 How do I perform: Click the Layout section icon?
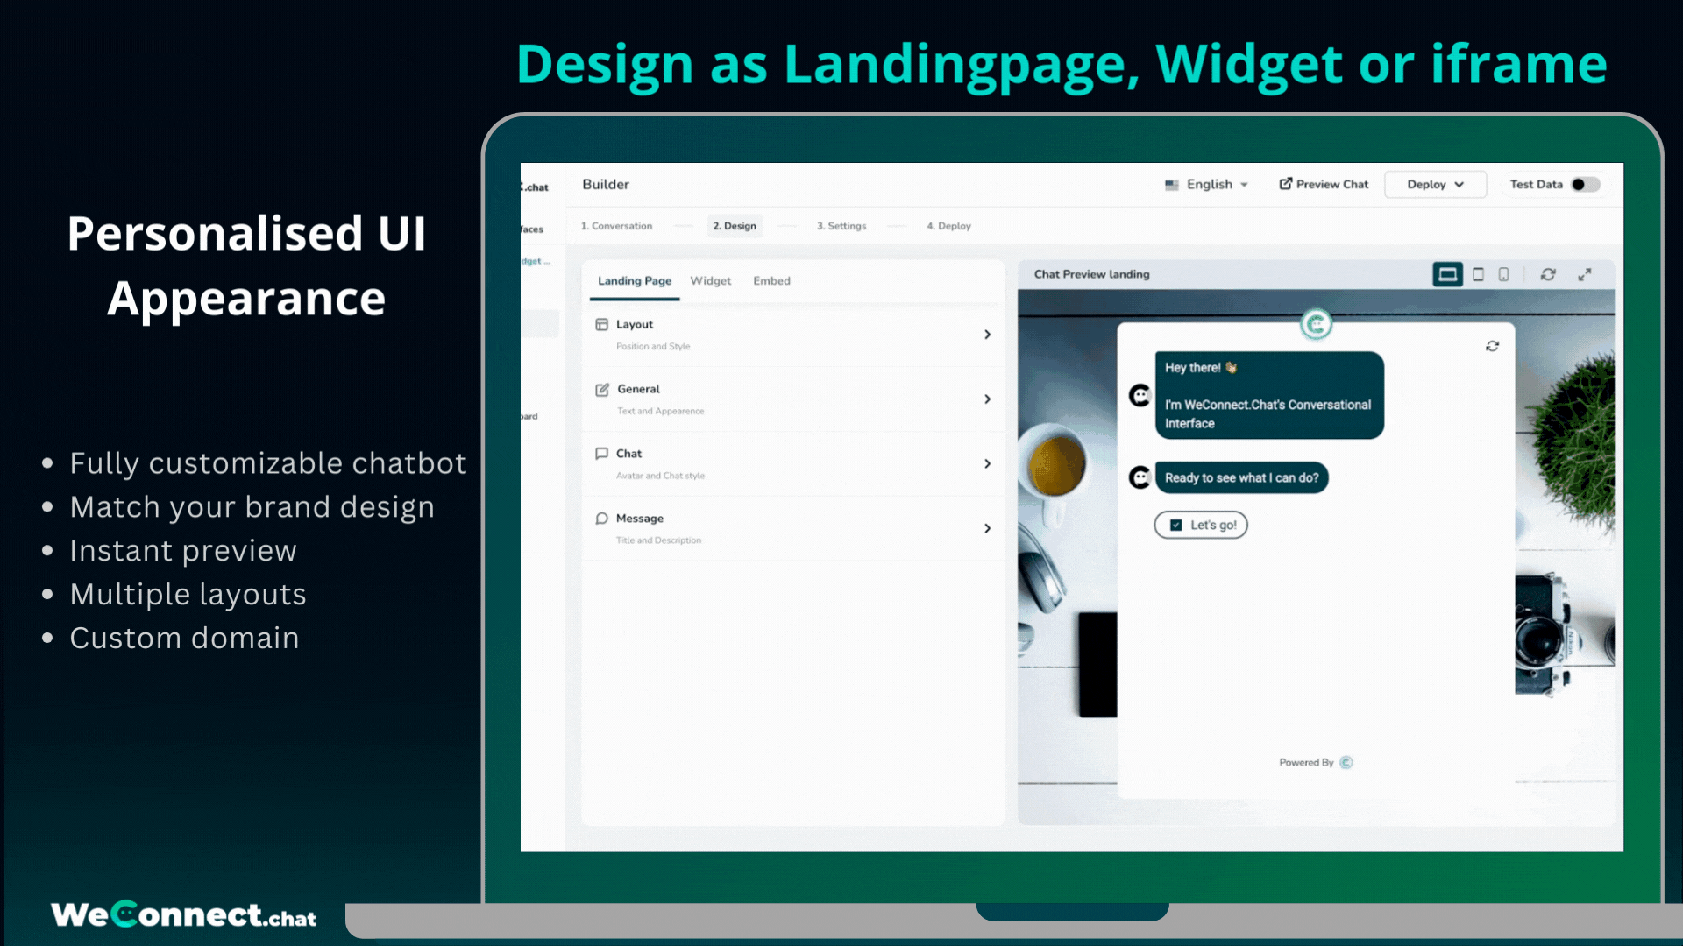[602, 325]
